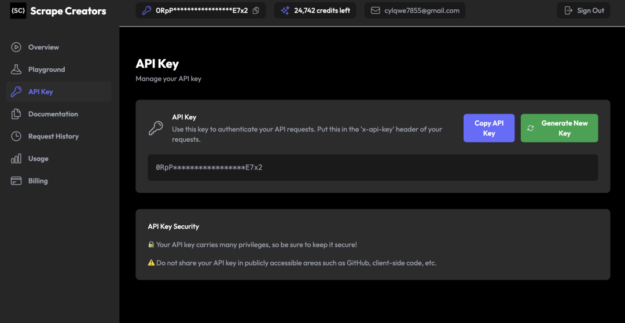Click the {SC} logo in top-left

click(x=18, y=11)
